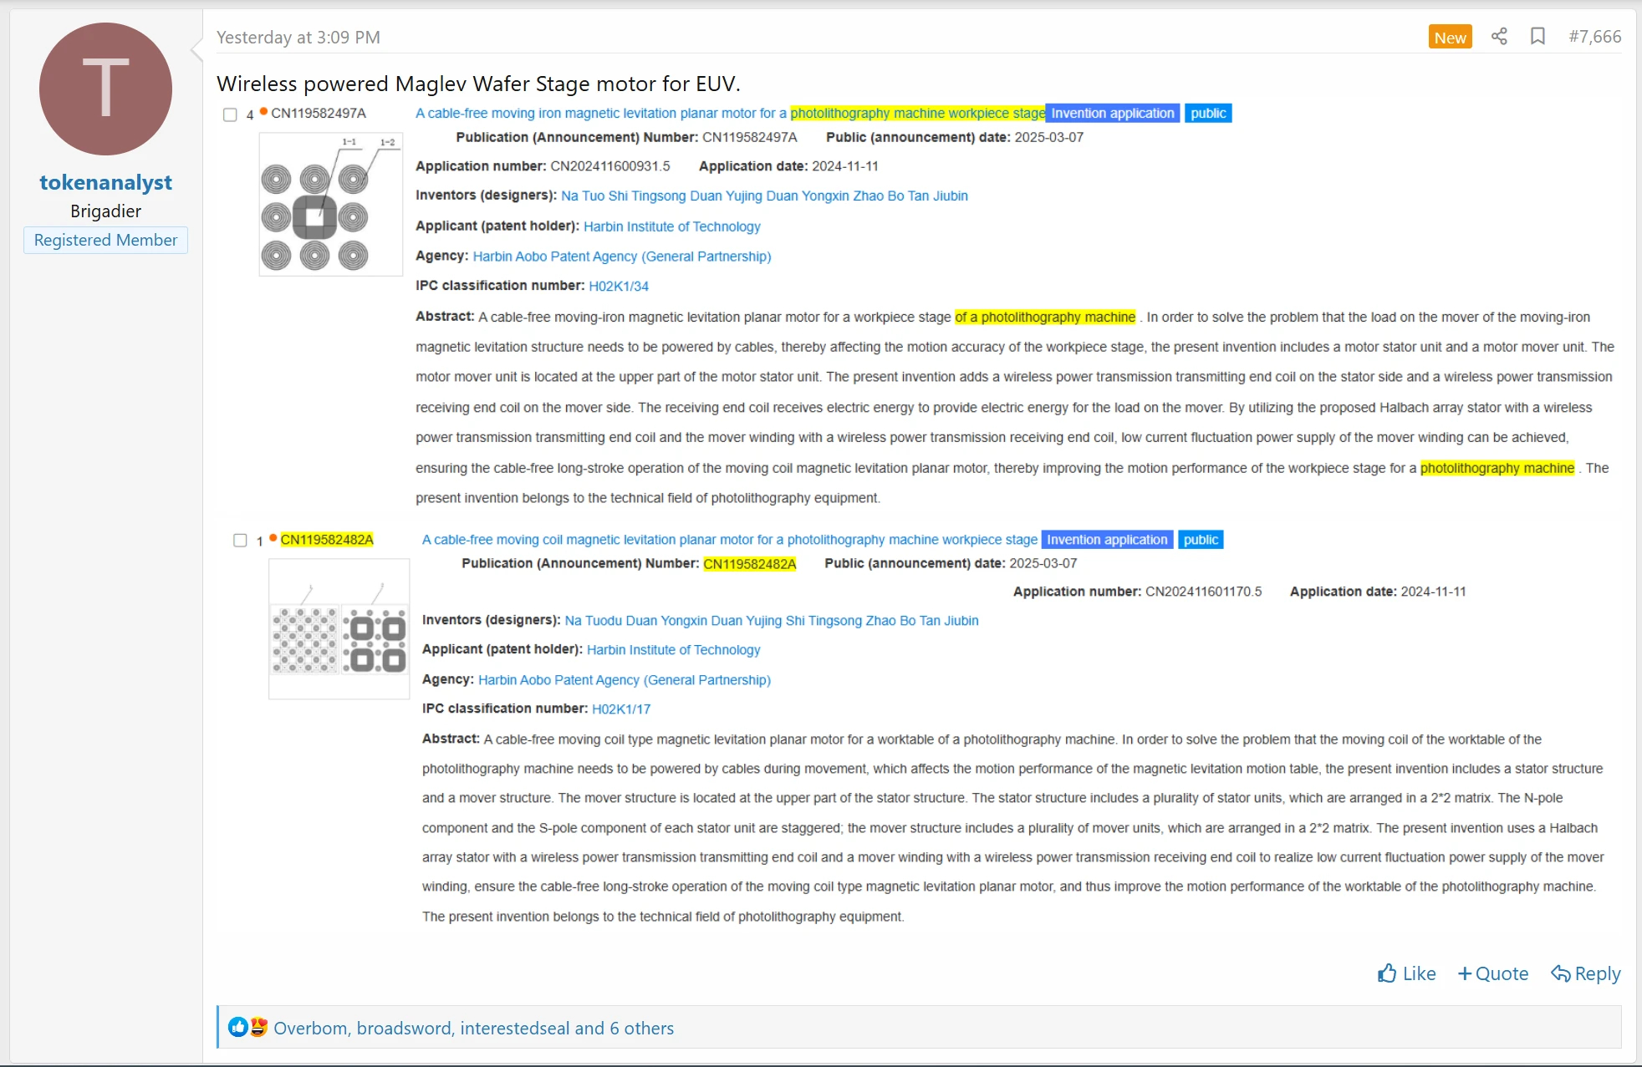Toggle checkbox next to CN119582497A patent
1642x1067 pixels.
coord(228,114)
